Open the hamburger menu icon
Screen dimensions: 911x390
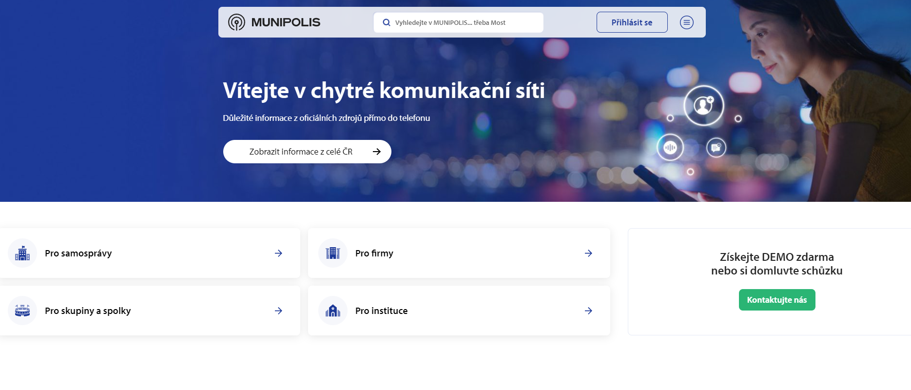tap(686, 22)
